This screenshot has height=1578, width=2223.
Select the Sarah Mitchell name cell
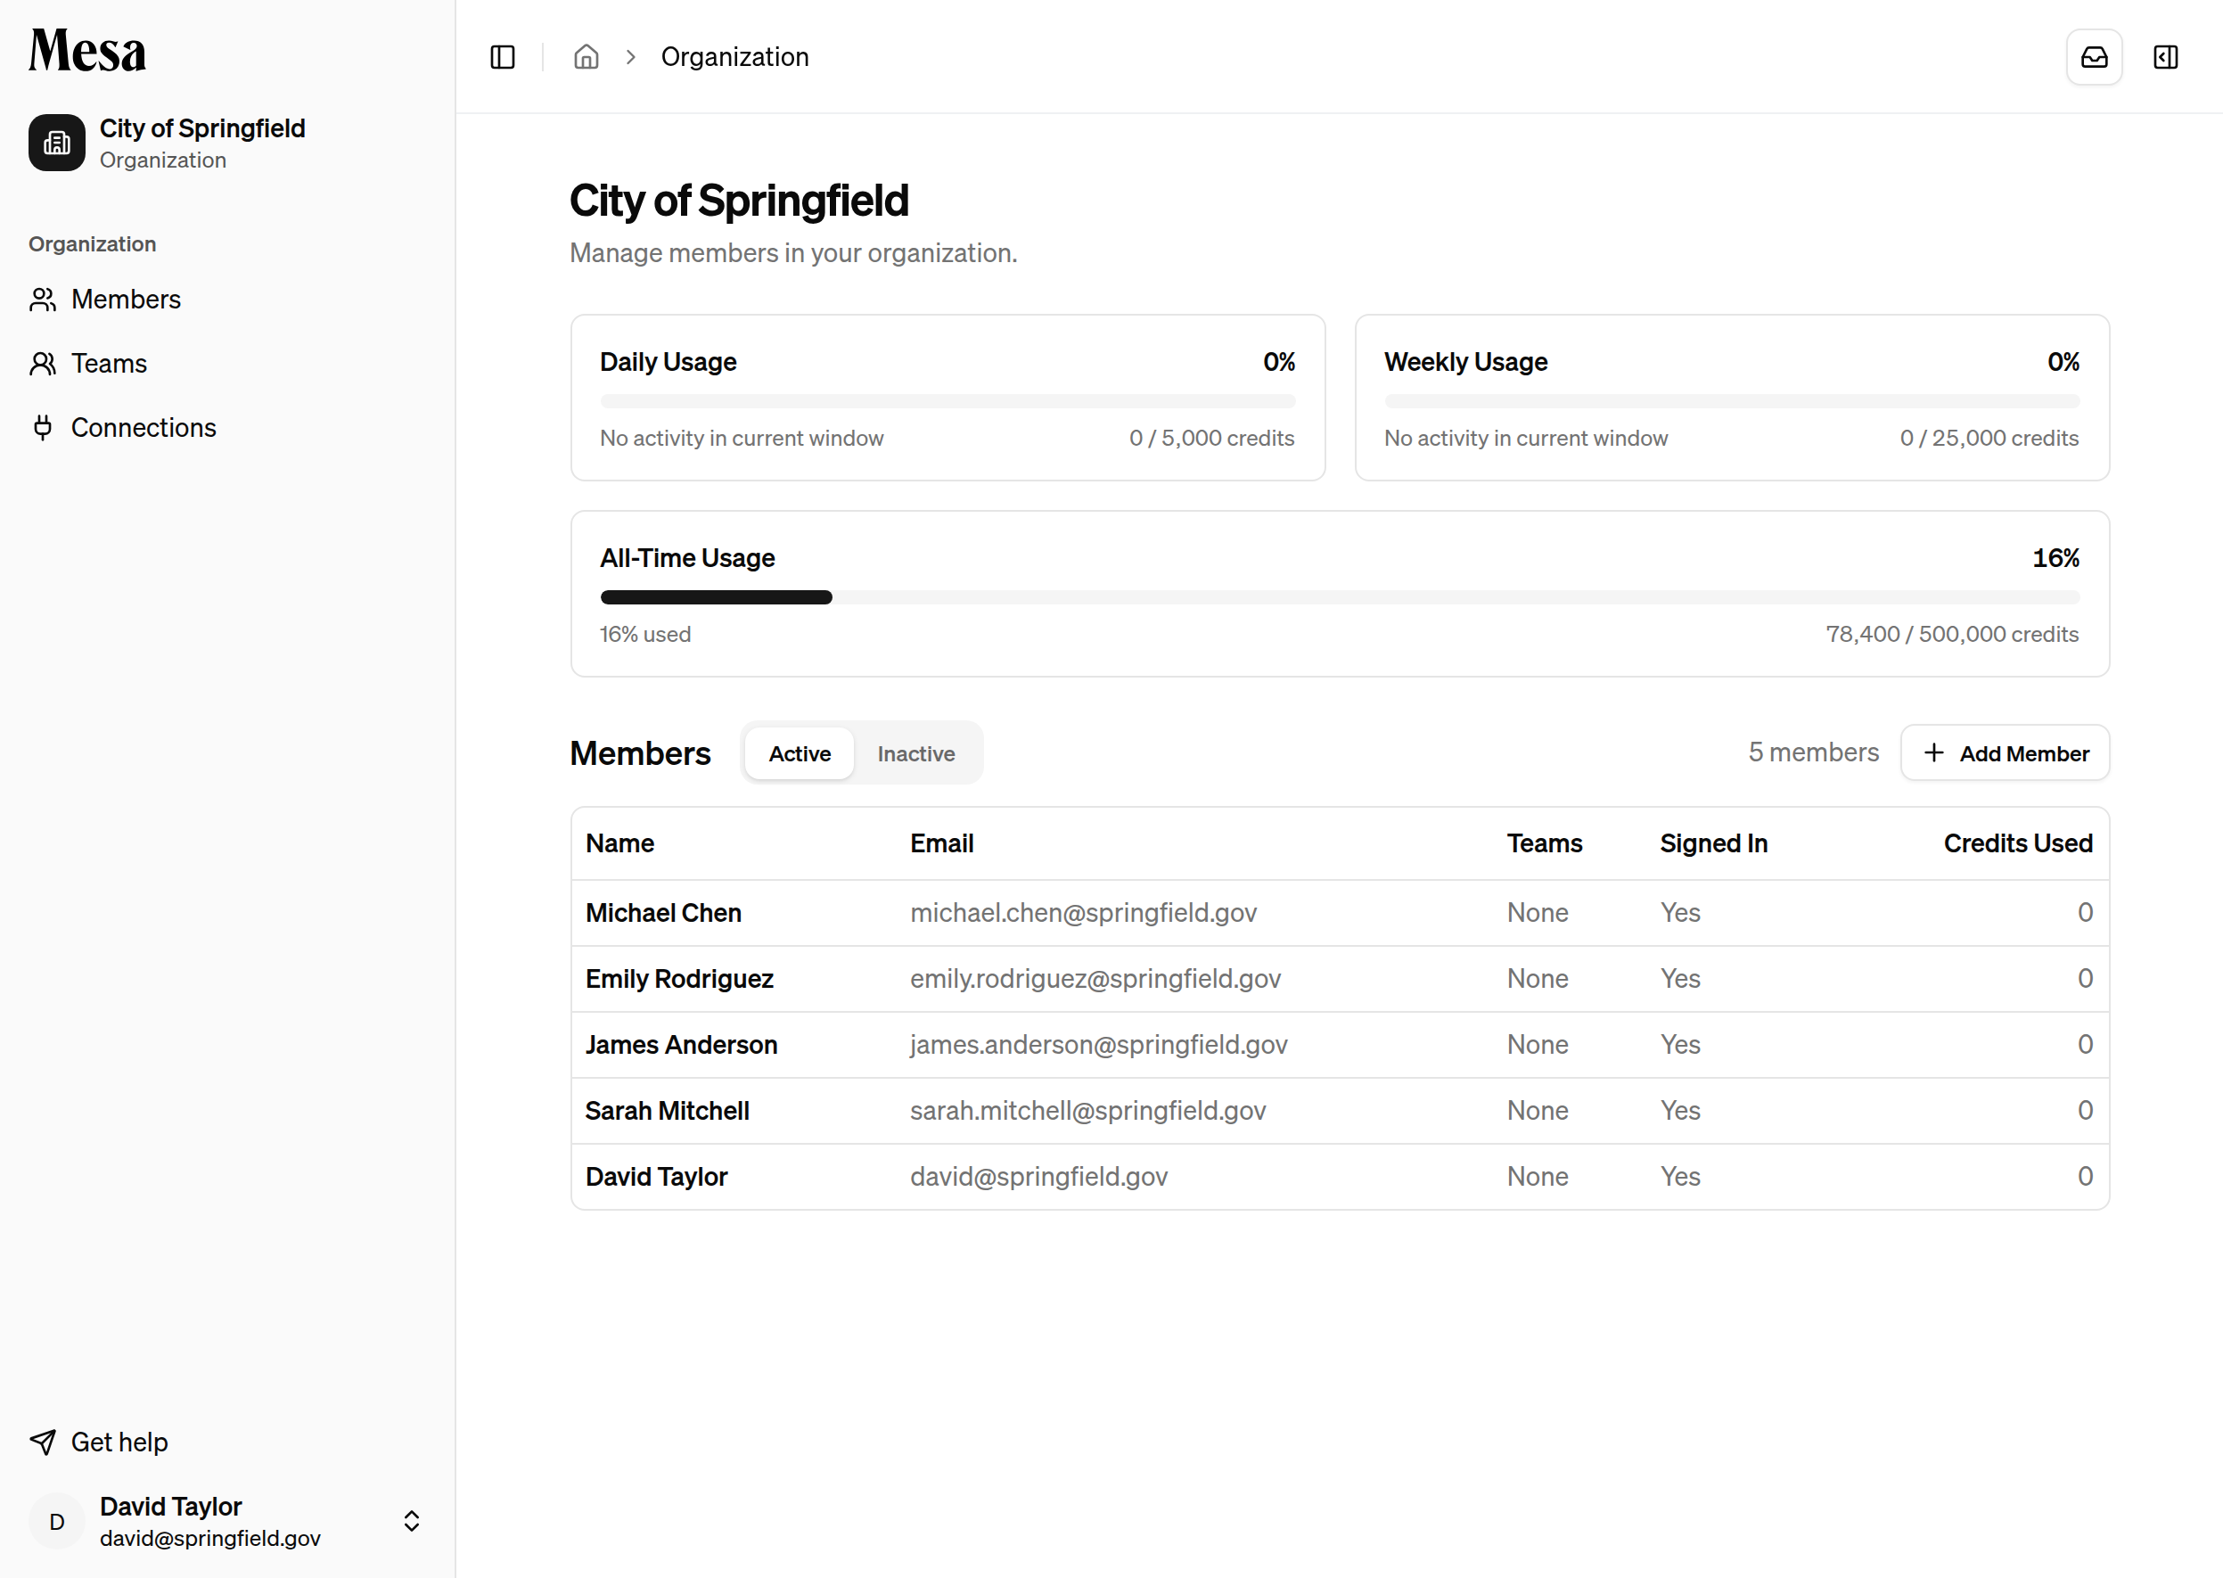point(668,1111)
